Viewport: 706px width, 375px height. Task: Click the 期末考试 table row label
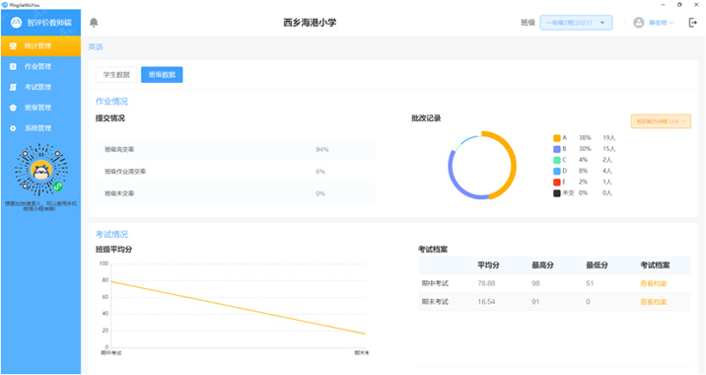435,302
